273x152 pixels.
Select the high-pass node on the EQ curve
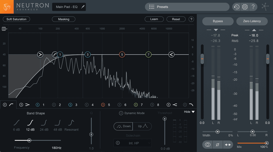[55, 55]
